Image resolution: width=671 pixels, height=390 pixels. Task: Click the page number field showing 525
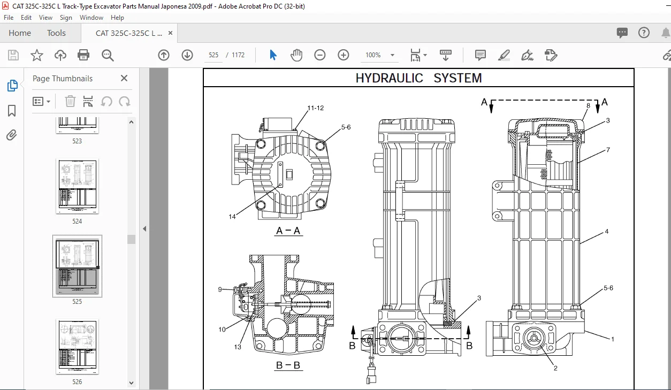(x=213, y=55)
